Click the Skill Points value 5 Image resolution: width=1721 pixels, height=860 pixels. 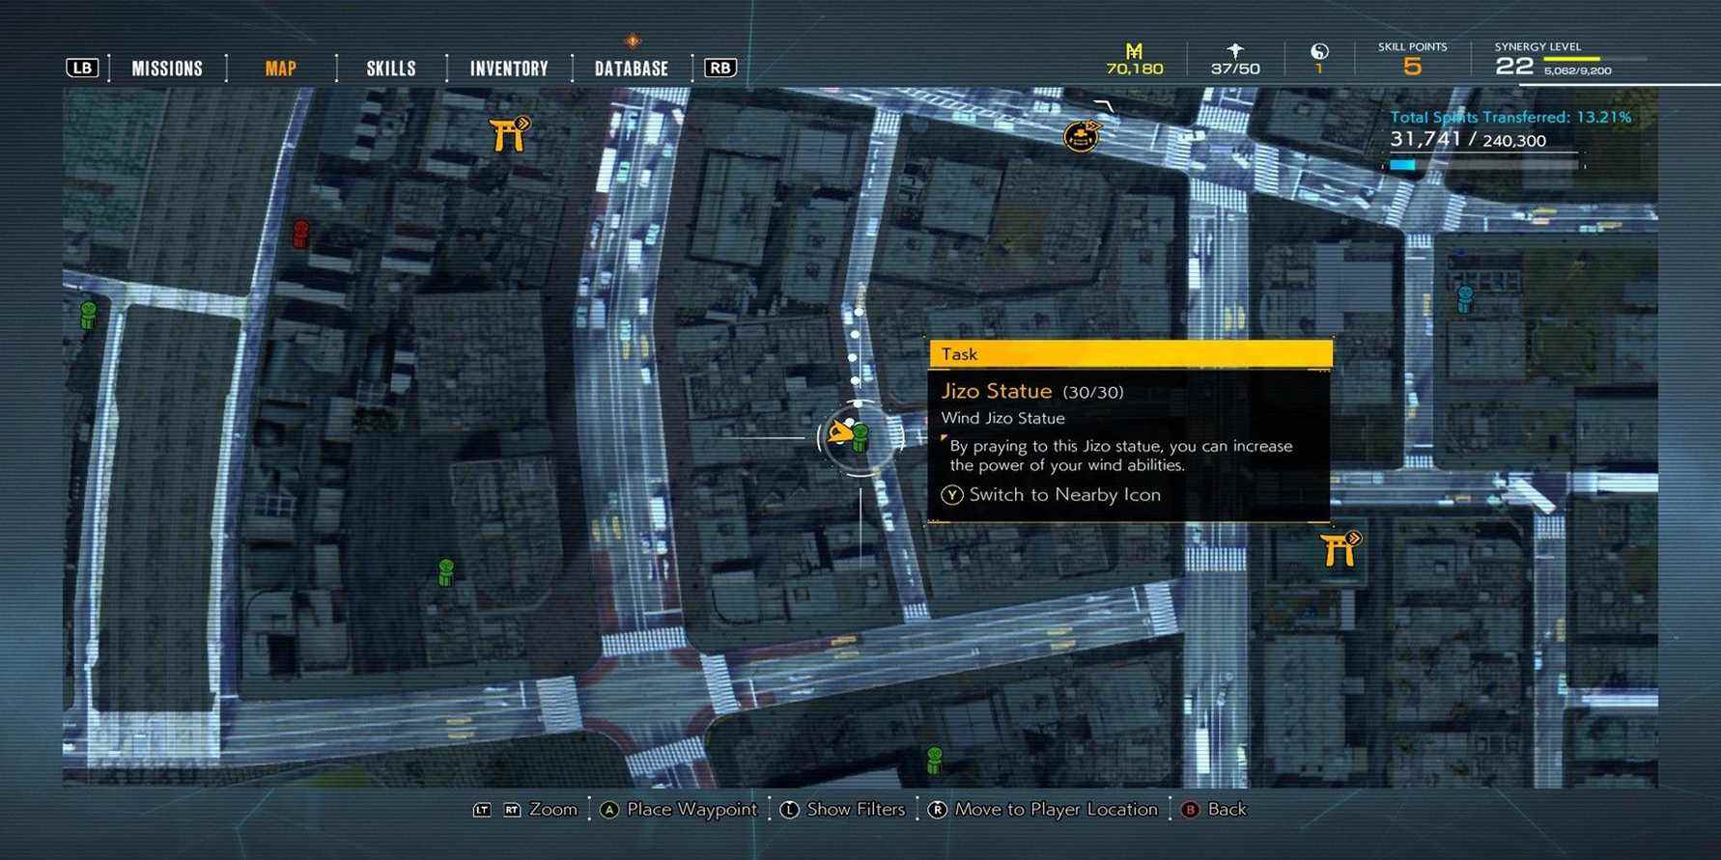pos(1412,66)
